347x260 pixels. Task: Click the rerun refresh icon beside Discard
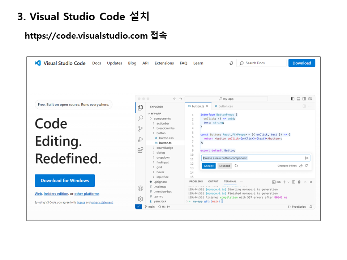(236, 166)
